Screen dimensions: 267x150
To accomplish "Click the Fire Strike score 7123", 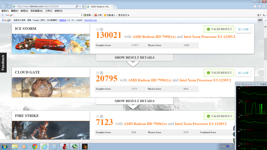I will click(104, 122).
